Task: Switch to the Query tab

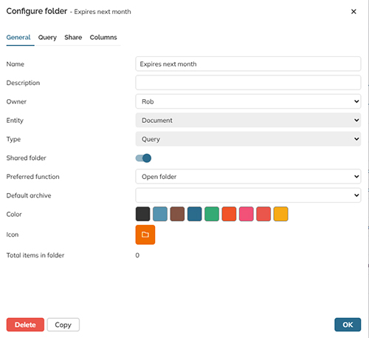Action: point(47,38)
